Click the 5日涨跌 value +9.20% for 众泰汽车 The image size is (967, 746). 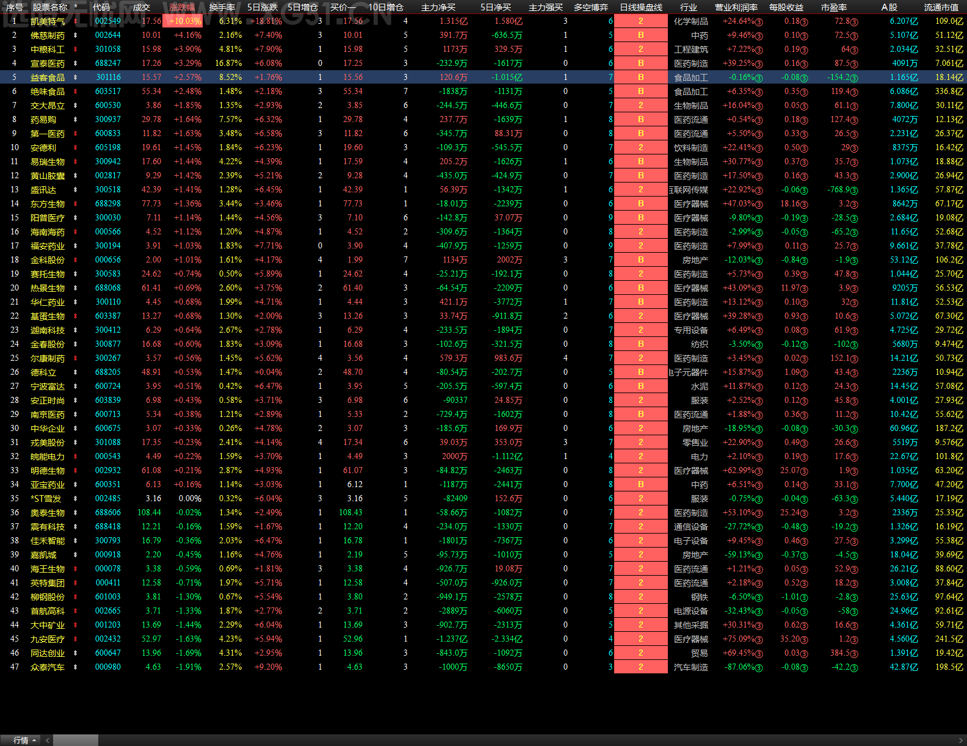coord(268,667)
